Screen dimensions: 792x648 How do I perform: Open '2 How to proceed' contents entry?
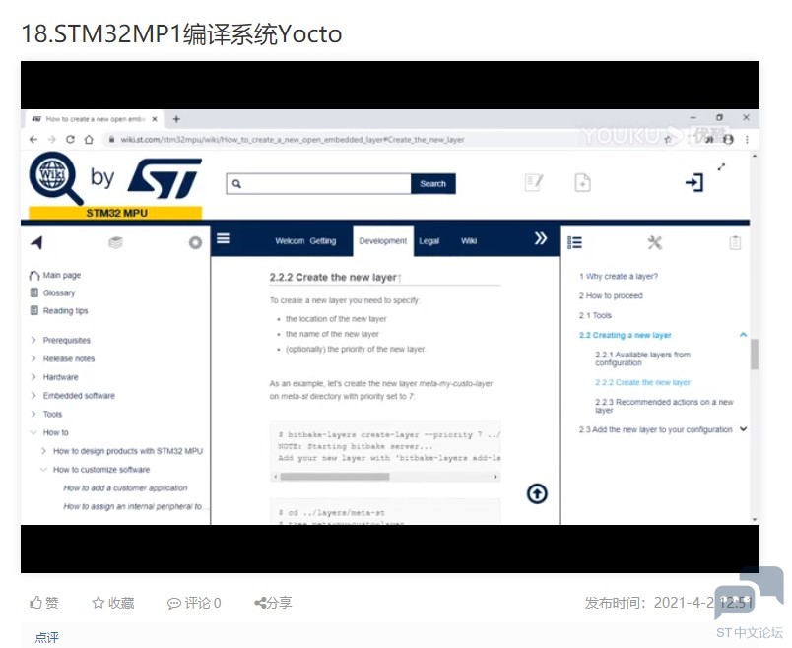(611, 296)
